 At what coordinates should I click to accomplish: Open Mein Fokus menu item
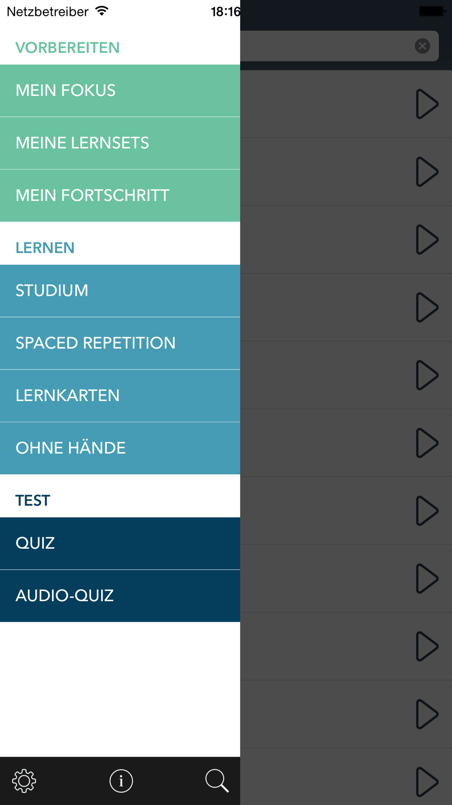(x=120, y=91)
